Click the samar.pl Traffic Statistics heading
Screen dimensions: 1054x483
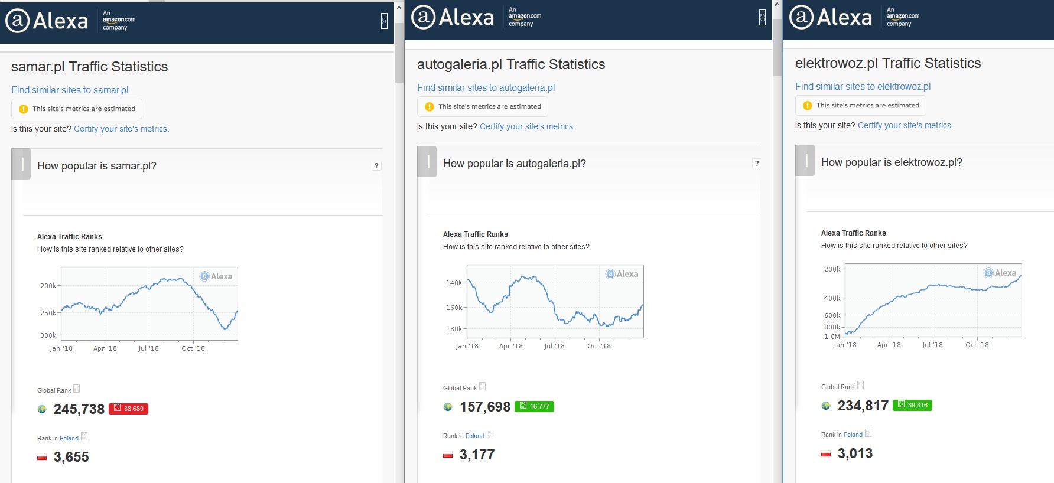(x=90, y=67)
